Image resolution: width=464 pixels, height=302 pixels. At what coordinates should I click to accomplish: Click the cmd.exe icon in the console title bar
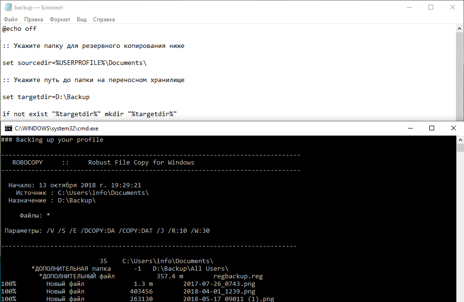(8, 128)
